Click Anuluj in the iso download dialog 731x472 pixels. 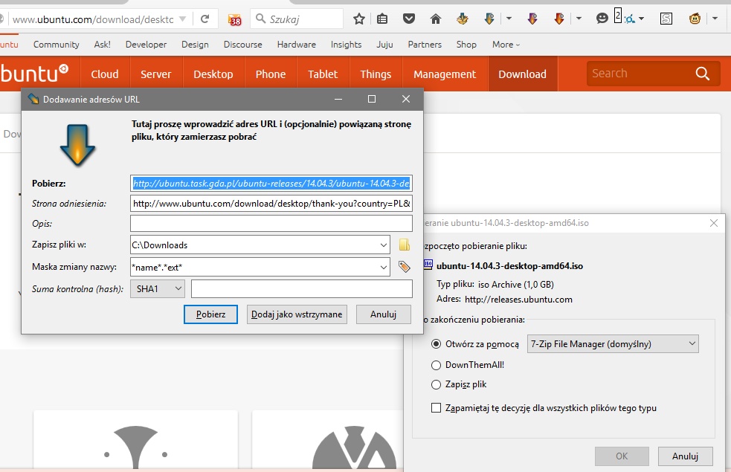[x=686, y=456]
